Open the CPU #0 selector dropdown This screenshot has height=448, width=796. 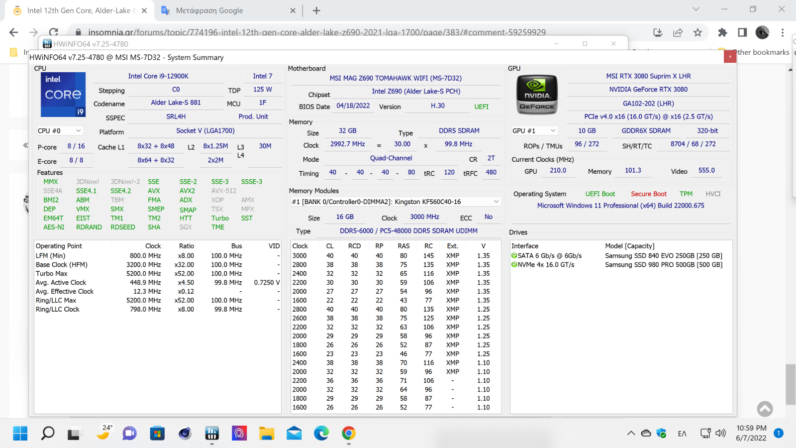point(60,131)
